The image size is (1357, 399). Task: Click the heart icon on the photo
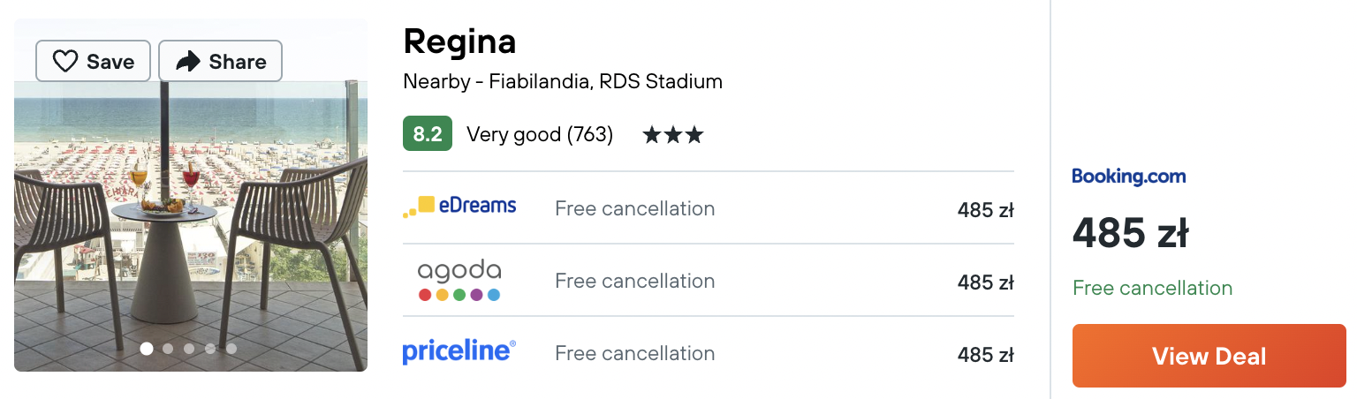click(x=65, y=62)
